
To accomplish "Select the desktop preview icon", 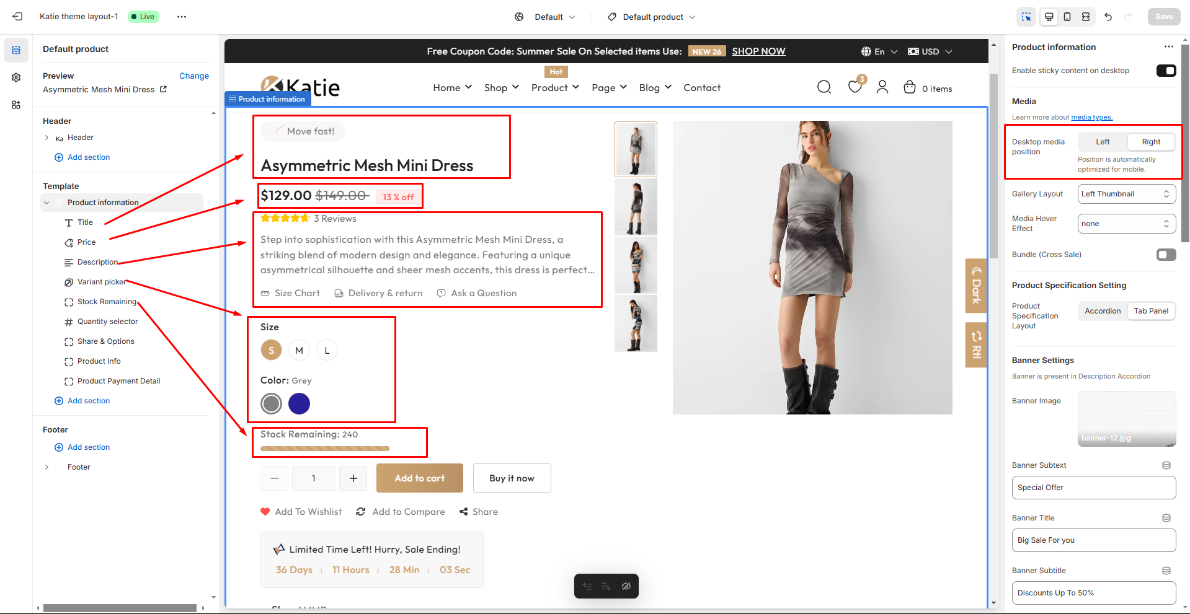I will pyautogui.click(x=1048, y=17).
